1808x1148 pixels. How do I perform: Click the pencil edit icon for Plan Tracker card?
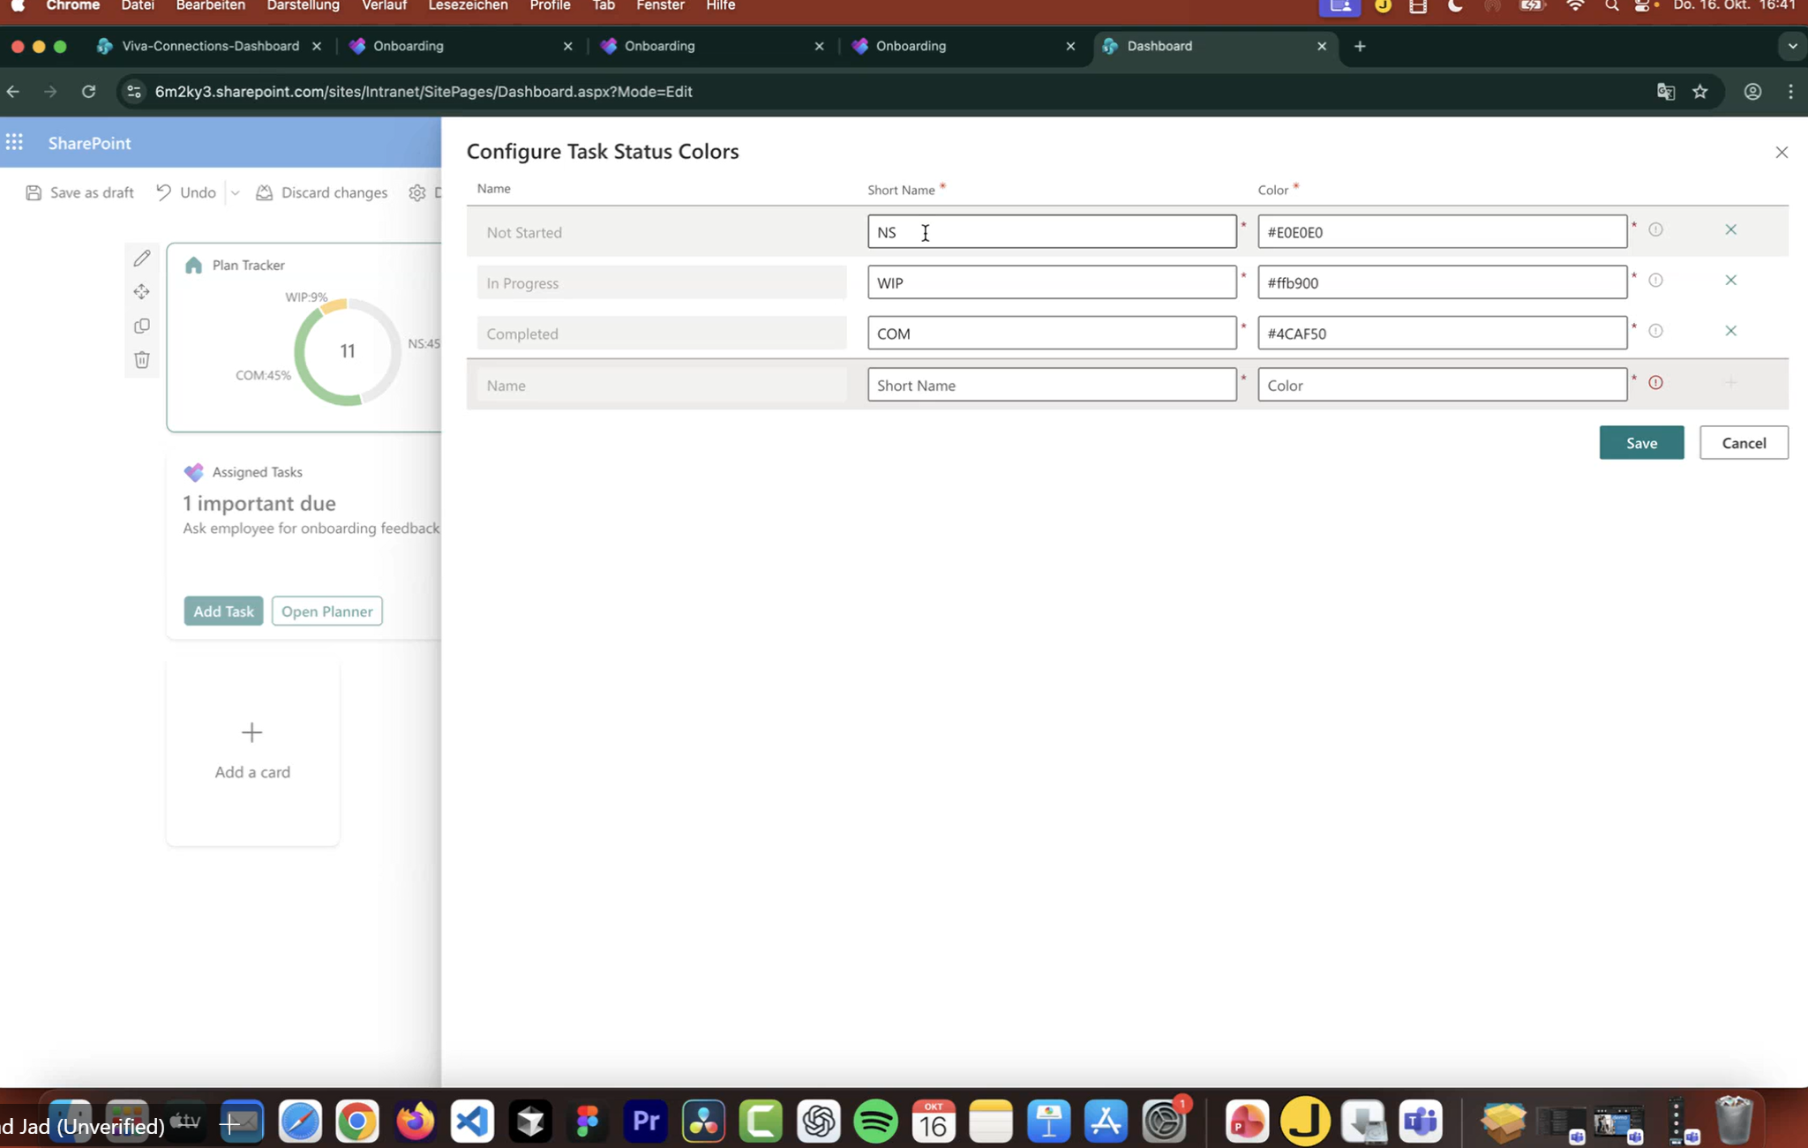click(142, 259)
